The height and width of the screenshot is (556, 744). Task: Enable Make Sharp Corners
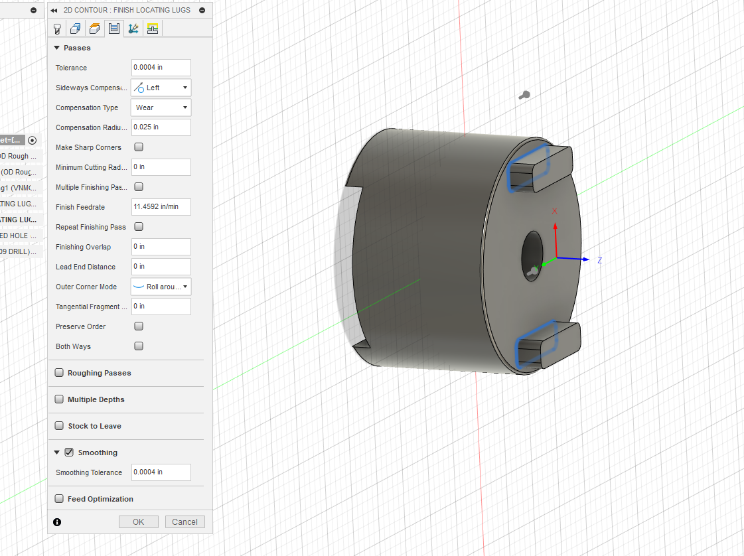pyautogui.click(x=139, y=147)
